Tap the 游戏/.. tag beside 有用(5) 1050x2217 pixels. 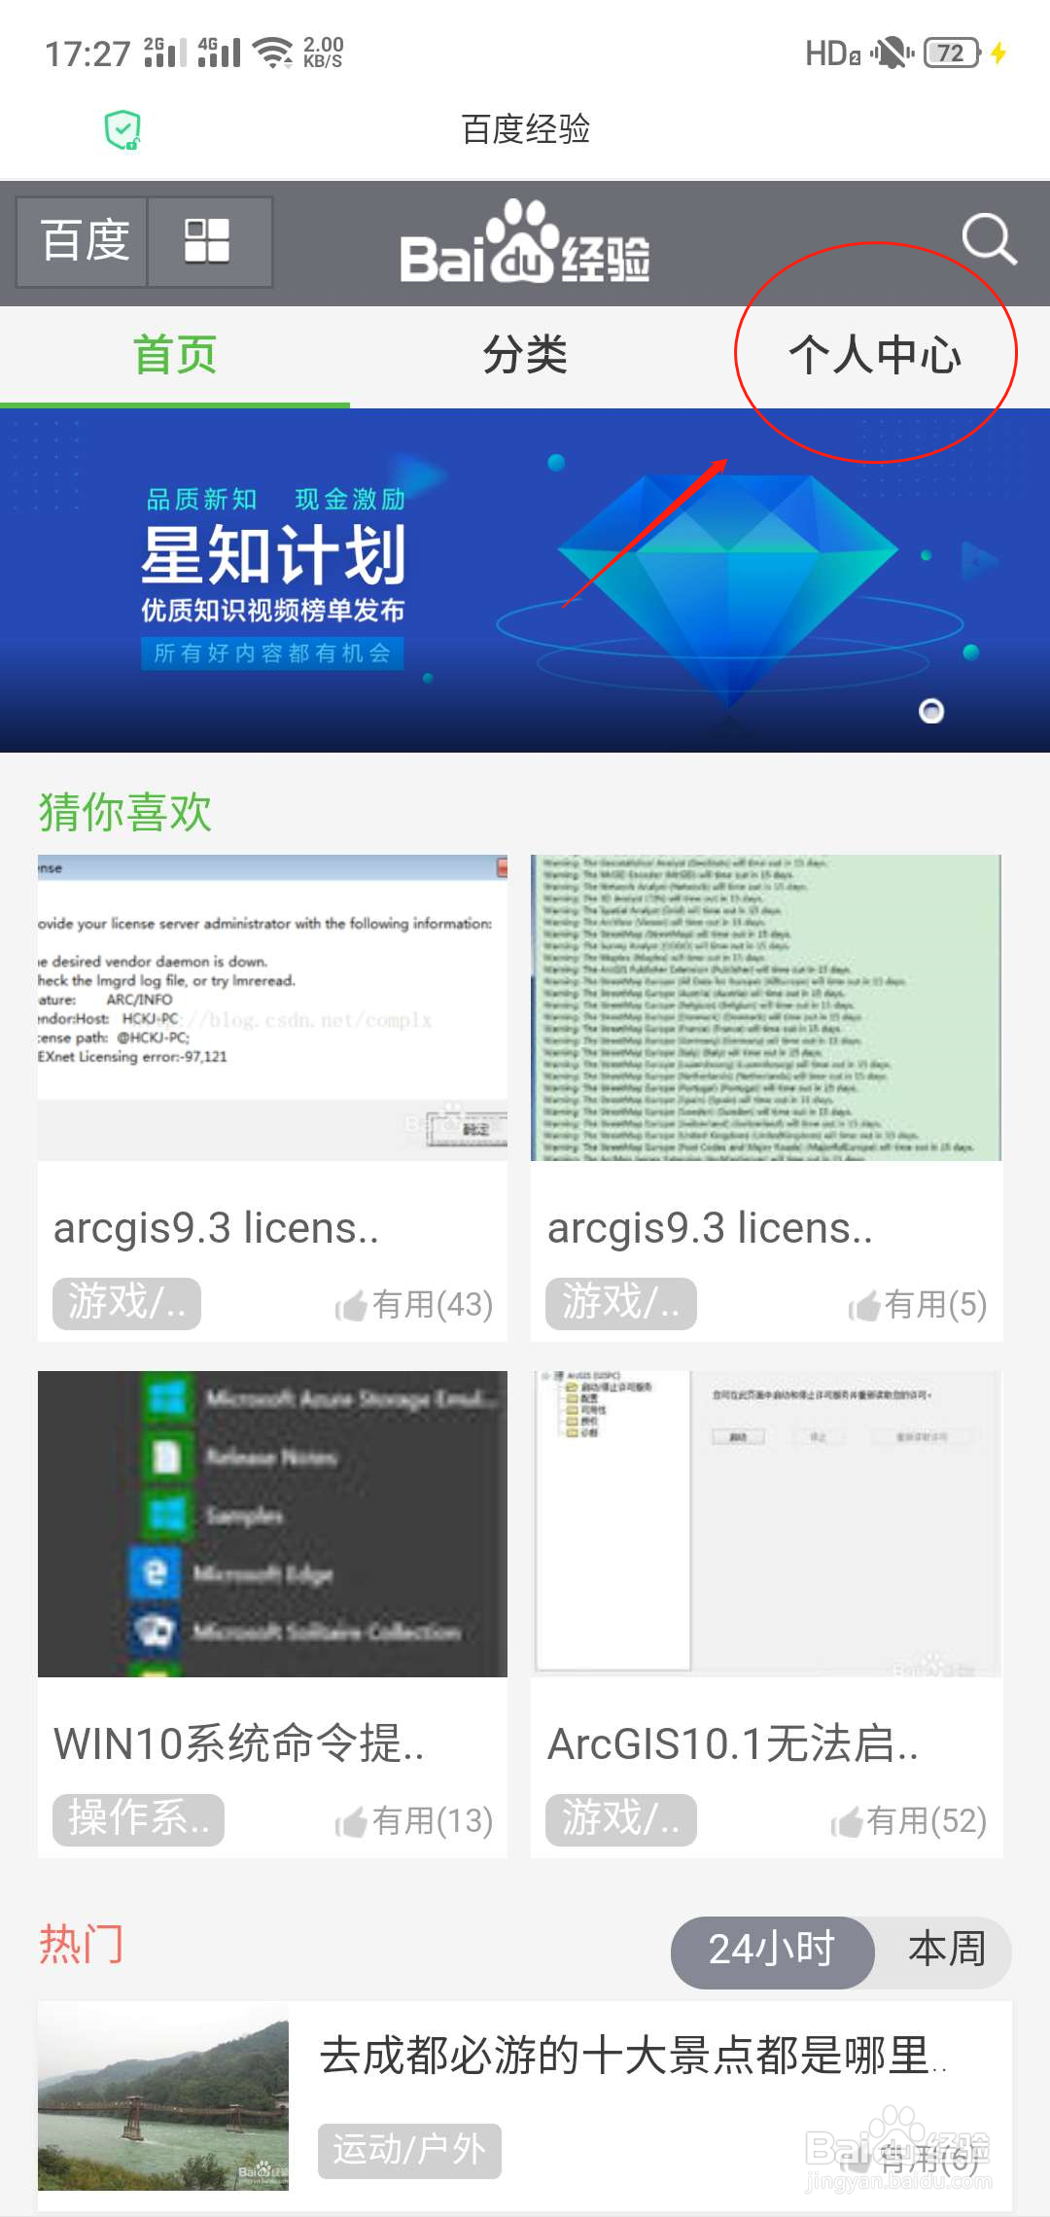click(x=621, y=1303)
